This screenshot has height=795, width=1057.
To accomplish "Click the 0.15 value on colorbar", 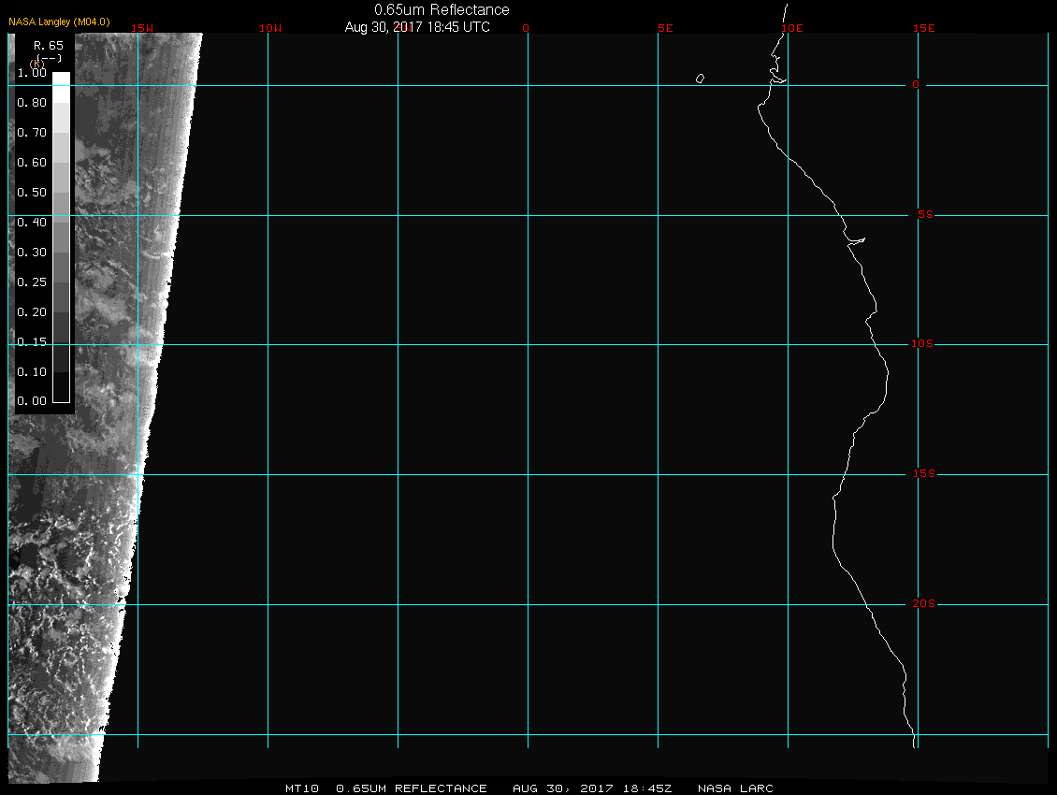I will pos(32,341).
